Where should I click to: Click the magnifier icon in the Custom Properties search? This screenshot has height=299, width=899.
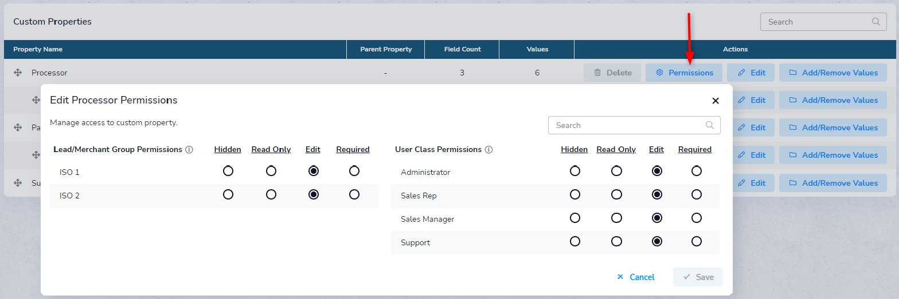coord(875,22)
